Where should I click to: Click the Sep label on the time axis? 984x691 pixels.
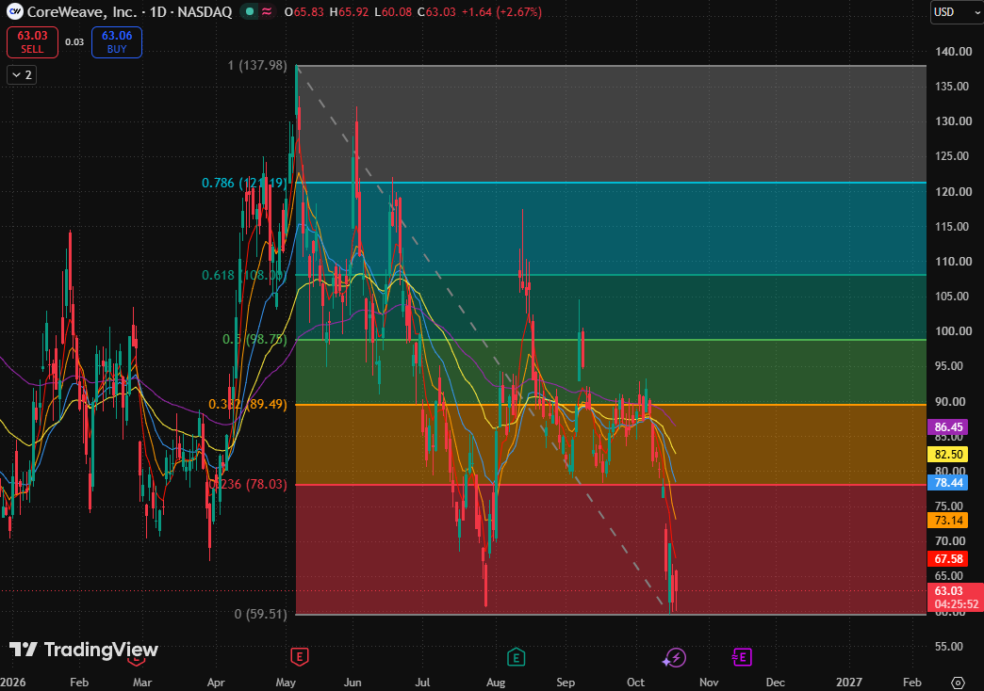coord(566,683)
